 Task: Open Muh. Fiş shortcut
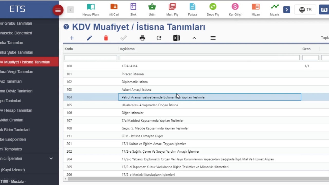(172, 10)
